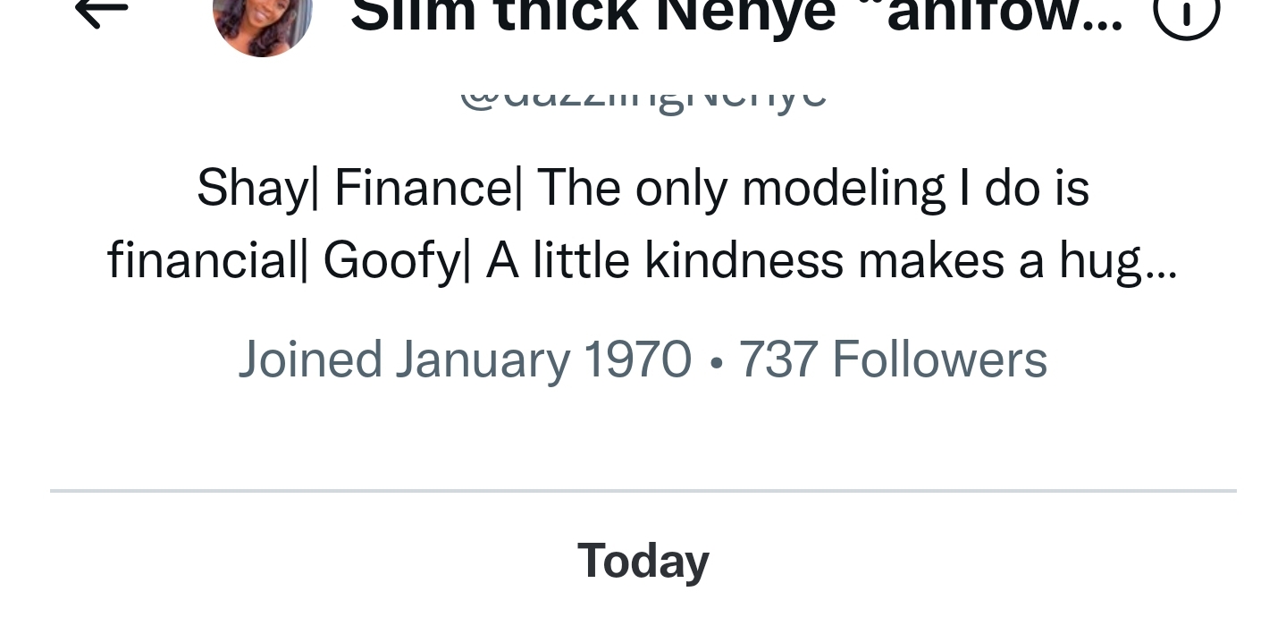Click the word Finance in bio
The image size is (1286, 617).
[421, 189]
